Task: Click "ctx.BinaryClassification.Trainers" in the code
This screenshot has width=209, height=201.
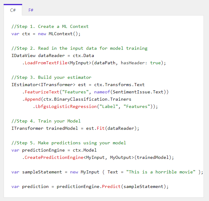Action: click(87, 99)
